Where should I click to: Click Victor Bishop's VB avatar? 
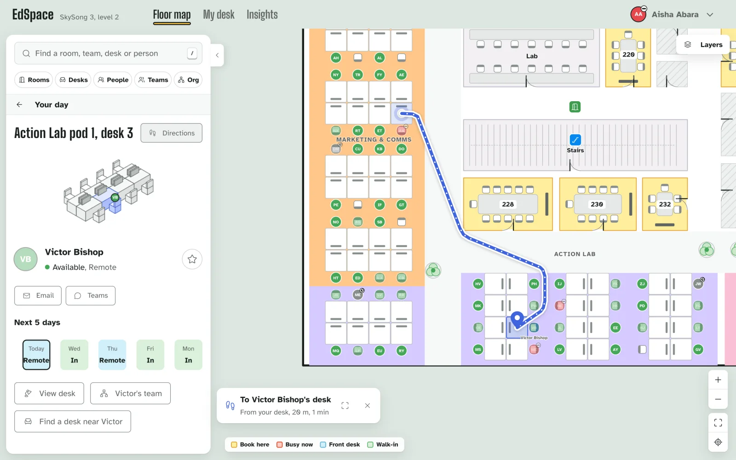pos(26,259)
